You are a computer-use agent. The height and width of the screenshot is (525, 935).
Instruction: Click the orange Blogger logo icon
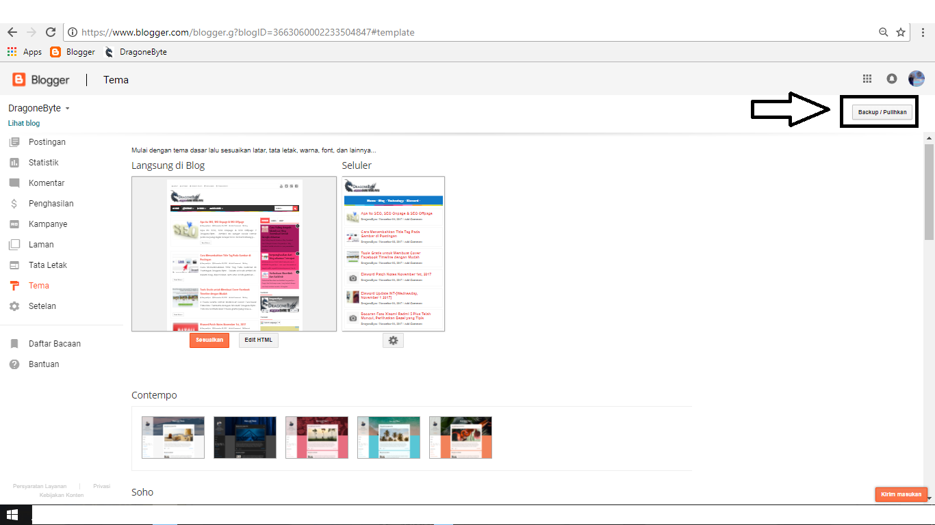coord(19,80)
